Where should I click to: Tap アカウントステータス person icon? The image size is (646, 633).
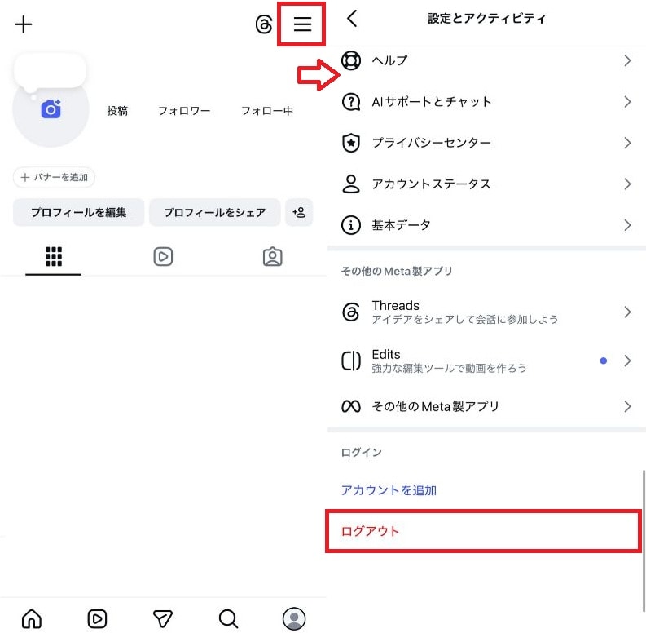tap(351, 184)
